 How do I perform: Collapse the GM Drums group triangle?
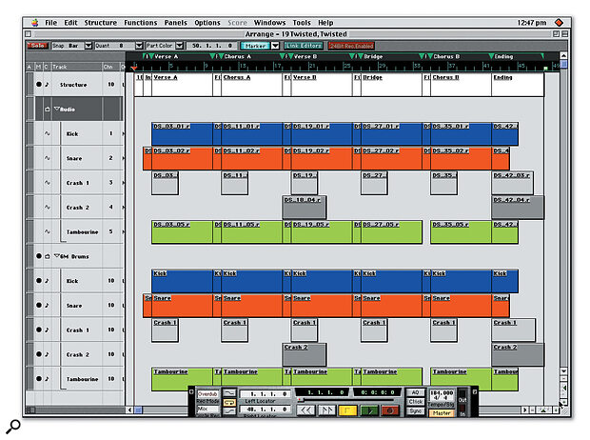click(x=56, y=256)
